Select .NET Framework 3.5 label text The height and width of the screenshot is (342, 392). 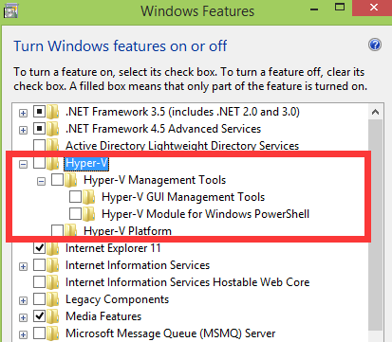pyautogui.click(x=182, y=112)
